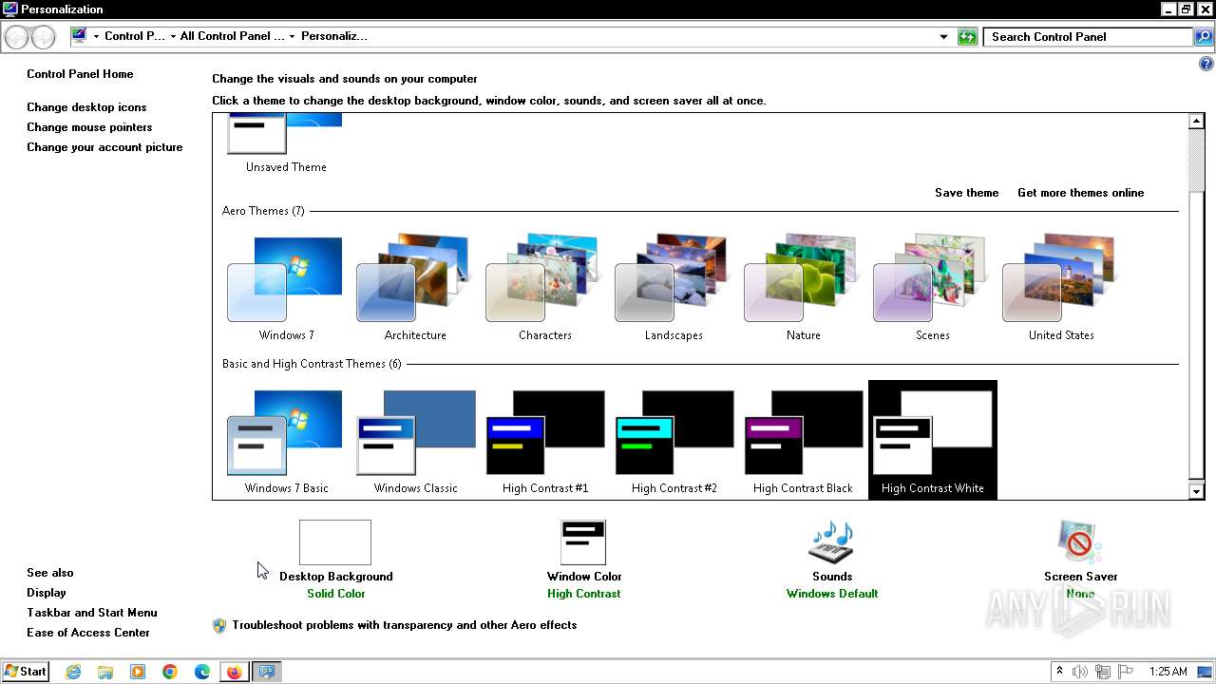1216x684 pixels.
Task: Open Change mouse pointers
Action: point(89,127)
